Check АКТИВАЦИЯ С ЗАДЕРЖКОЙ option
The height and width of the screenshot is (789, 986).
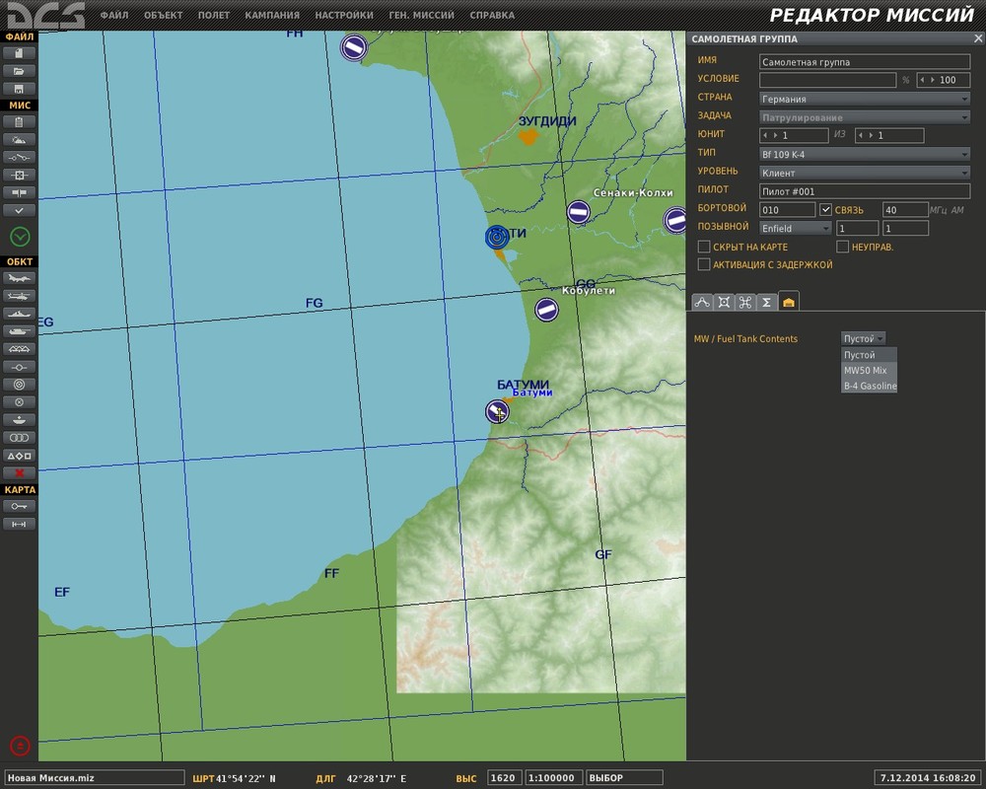click(x=704, y=264)
